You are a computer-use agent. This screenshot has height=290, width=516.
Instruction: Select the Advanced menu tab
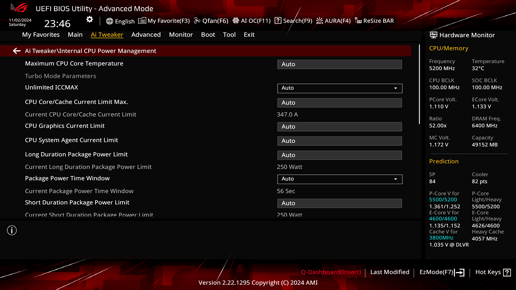click(x=146, y=34)
